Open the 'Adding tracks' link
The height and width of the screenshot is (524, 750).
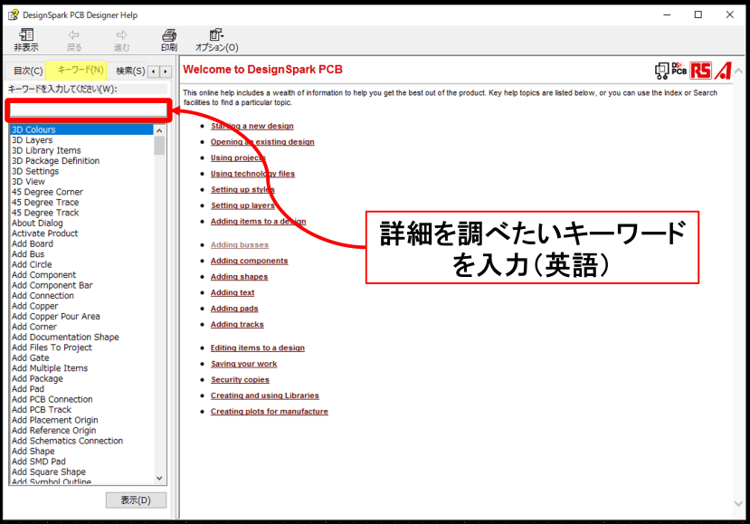(x=237, y=325)
